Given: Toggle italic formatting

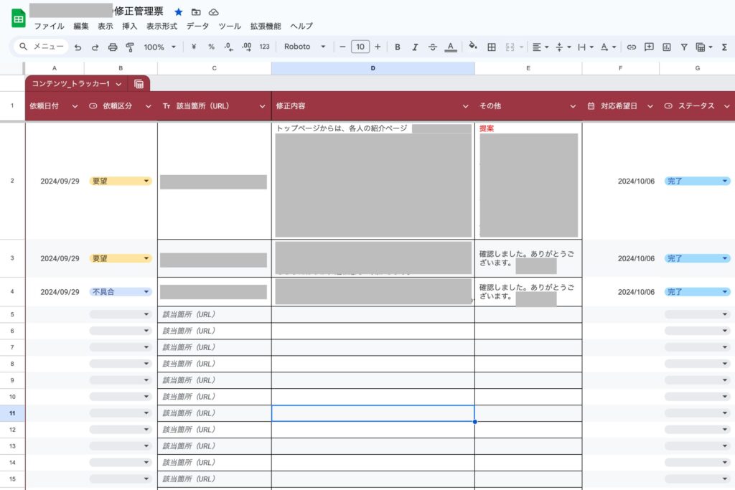Looking at the screenshot, I should [x=415, y=47].
